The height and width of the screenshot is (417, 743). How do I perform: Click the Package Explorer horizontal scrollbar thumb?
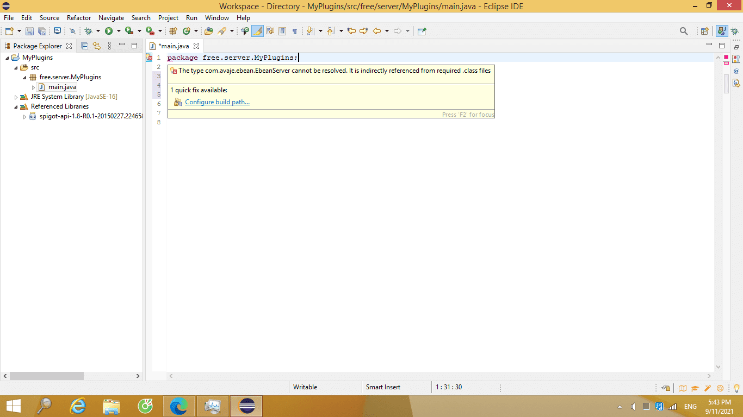[x=47, y=376]
